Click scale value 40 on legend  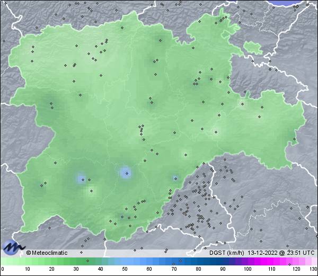[x=100, y=269]
